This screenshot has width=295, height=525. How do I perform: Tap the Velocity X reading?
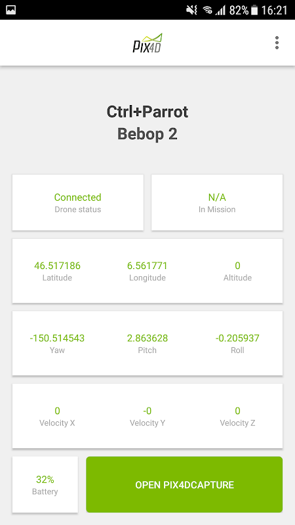(57, 416)
